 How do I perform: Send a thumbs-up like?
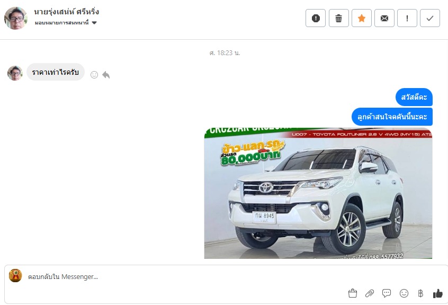(x=437, y=293)
